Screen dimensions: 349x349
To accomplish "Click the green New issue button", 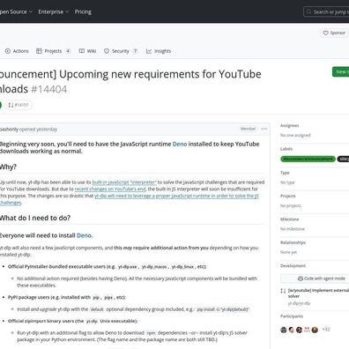I will pos(340,71).
